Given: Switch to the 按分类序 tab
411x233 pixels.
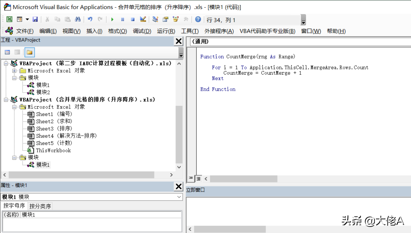Looking at the screenshot, I should pos(40,206).
